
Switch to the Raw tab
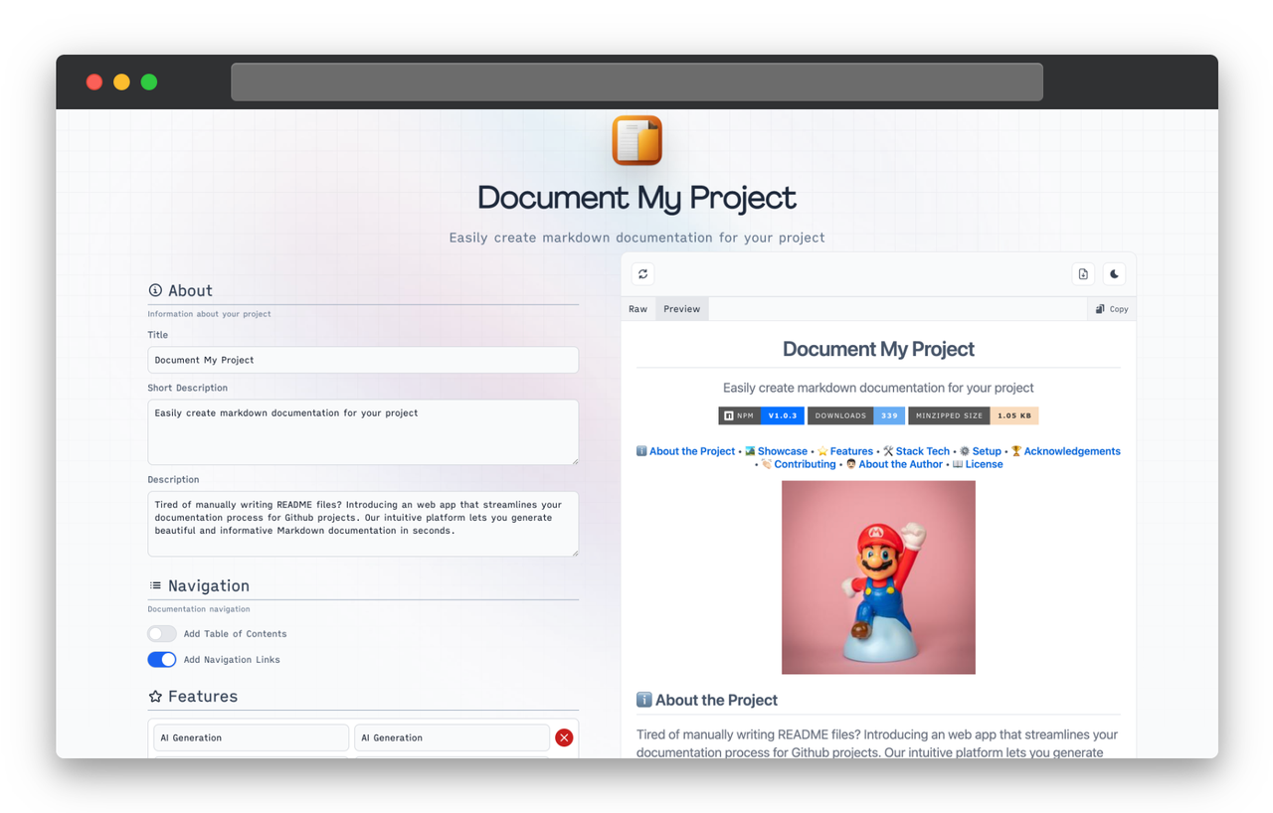[x=637, y=308]
